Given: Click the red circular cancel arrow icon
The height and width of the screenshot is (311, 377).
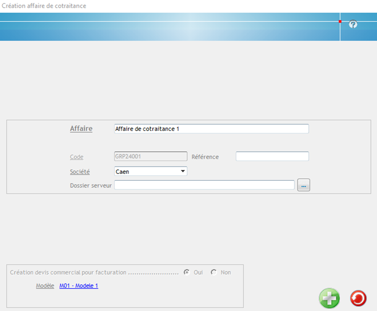Looking at the screenshot, I should (358, 298).
